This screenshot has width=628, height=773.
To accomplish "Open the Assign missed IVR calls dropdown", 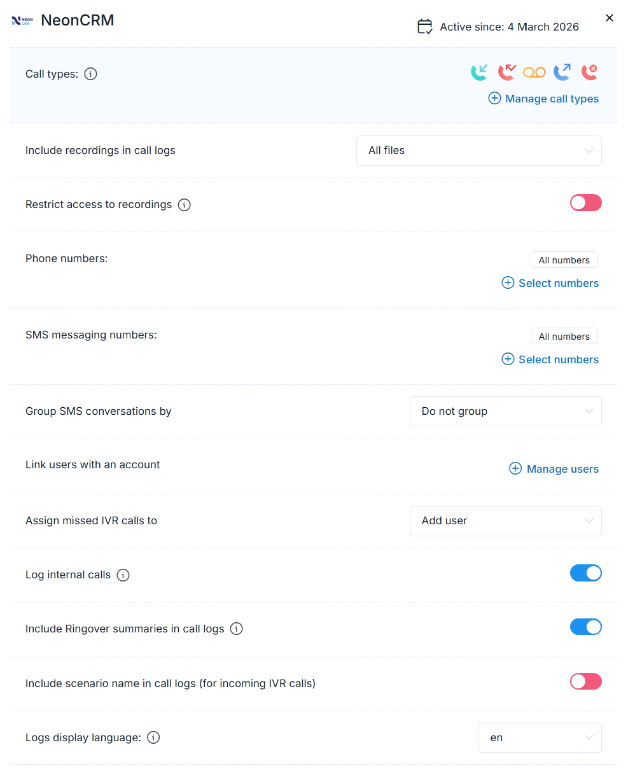I will click(x=505, y=521).
